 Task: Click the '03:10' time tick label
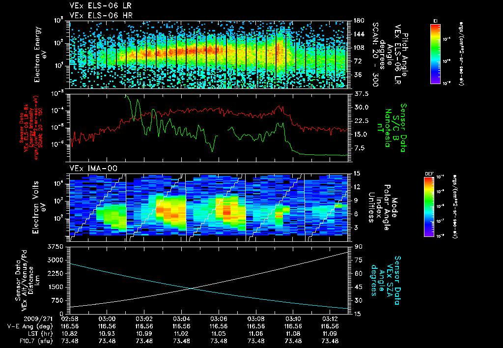(293, 319)
